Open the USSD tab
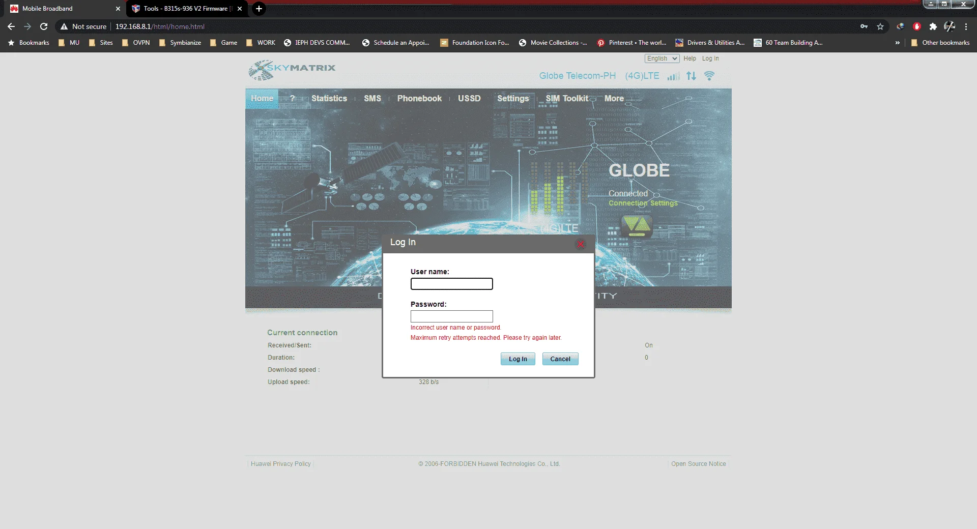The image size is (977, 529). pyautogui.click(x=469, y=99)
